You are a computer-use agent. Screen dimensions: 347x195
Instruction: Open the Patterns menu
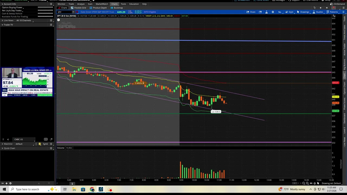point(332,12)
